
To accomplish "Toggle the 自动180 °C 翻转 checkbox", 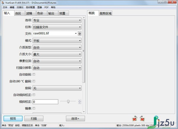I will 34,81.
